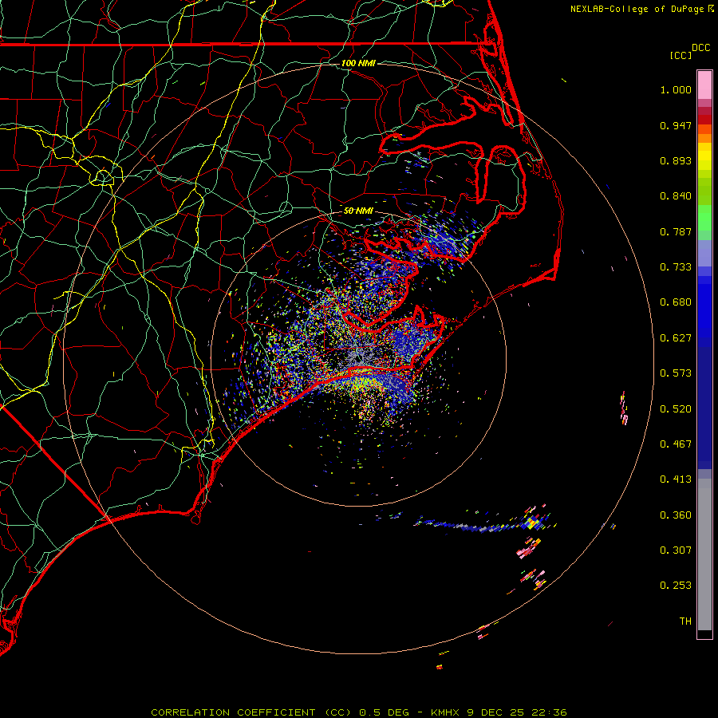
Task: Click the 0.467 color scale value
Action: pyautogui.click(x=676, y=444)
